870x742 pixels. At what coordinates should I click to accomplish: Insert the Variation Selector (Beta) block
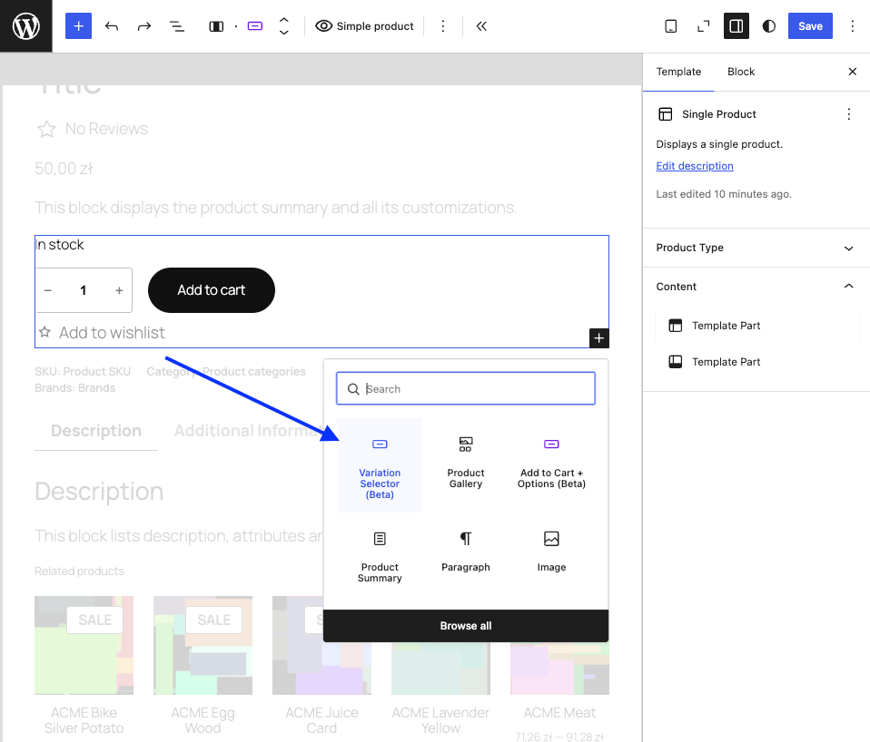point(380,465)
